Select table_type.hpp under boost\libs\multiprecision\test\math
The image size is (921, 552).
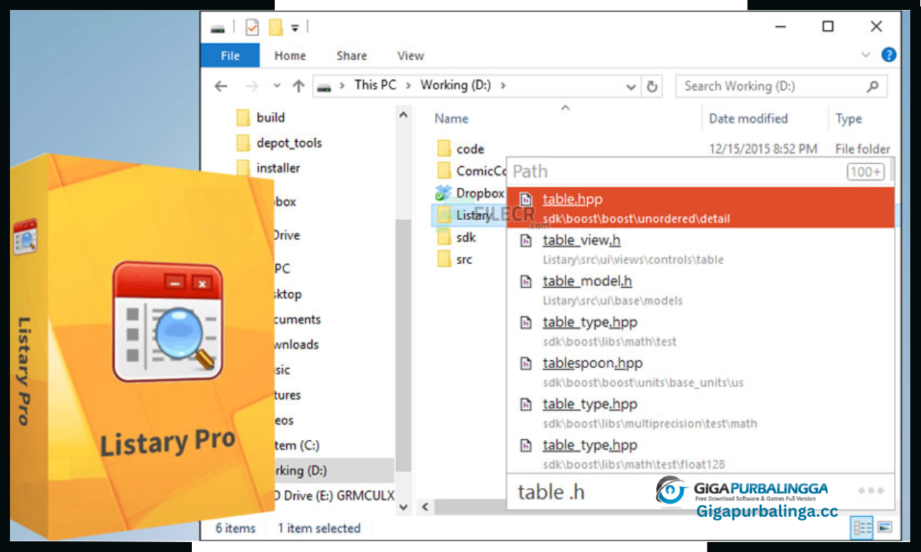point(701,413)
